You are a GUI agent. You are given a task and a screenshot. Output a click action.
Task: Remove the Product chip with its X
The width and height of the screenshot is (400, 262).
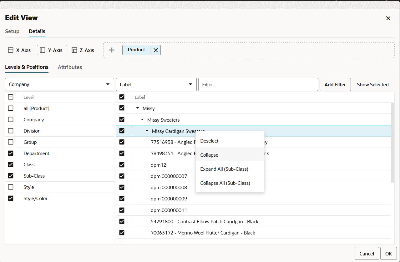pos(155,50)
